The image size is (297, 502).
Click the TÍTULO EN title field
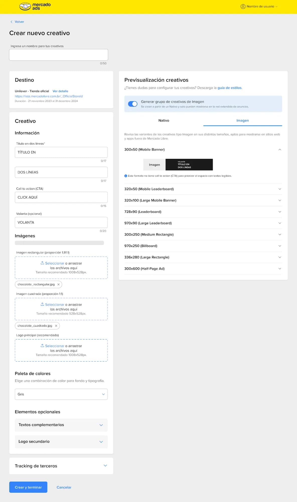coord(61,152)
